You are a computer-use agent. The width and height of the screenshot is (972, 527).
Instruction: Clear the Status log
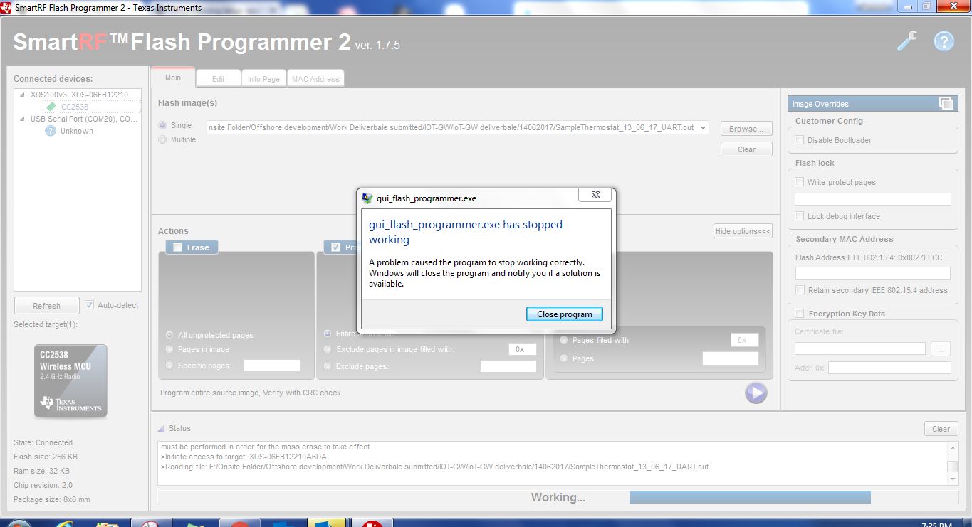(941, 429)
